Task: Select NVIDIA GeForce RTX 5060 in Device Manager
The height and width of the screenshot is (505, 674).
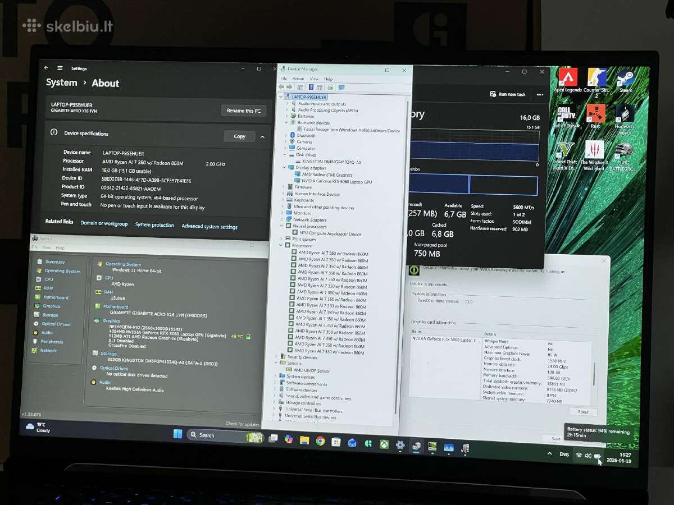Action: (333, 182)
